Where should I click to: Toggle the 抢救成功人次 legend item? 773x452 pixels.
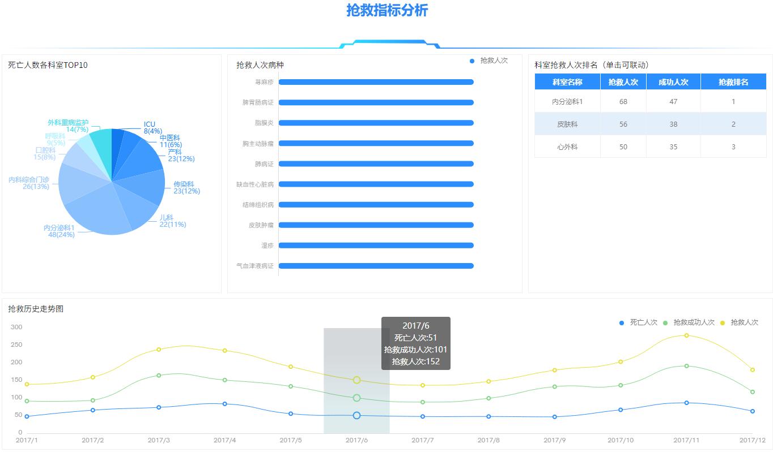pyautogui.click(x=689, y=322)
